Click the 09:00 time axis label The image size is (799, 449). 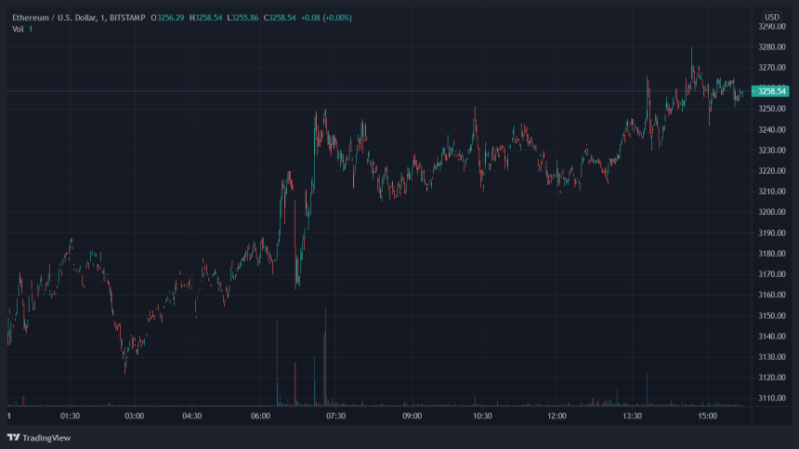pos(413,416)
